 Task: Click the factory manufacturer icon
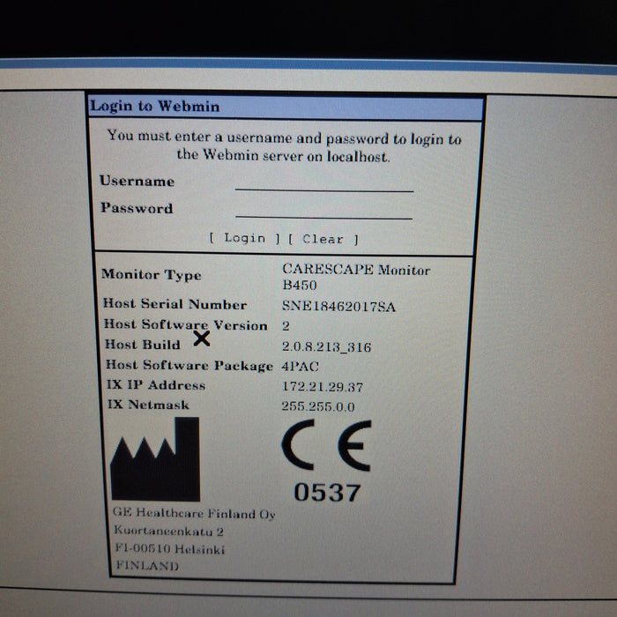coord(155,459)
